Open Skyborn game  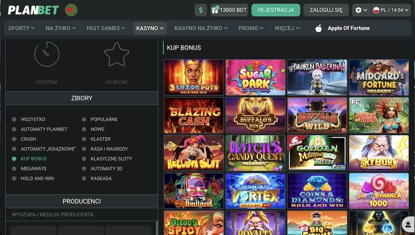[379, 153]
